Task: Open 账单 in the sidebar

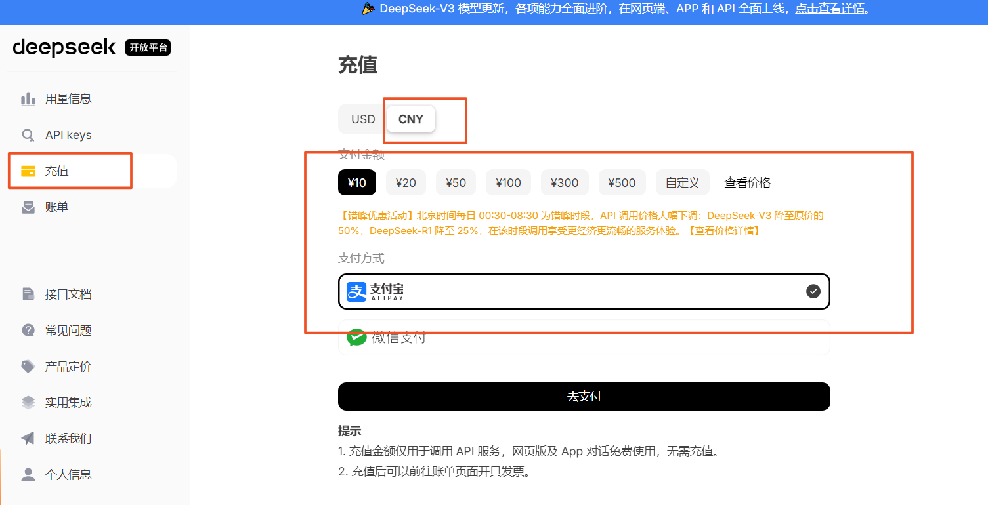Action: point(93,207)
